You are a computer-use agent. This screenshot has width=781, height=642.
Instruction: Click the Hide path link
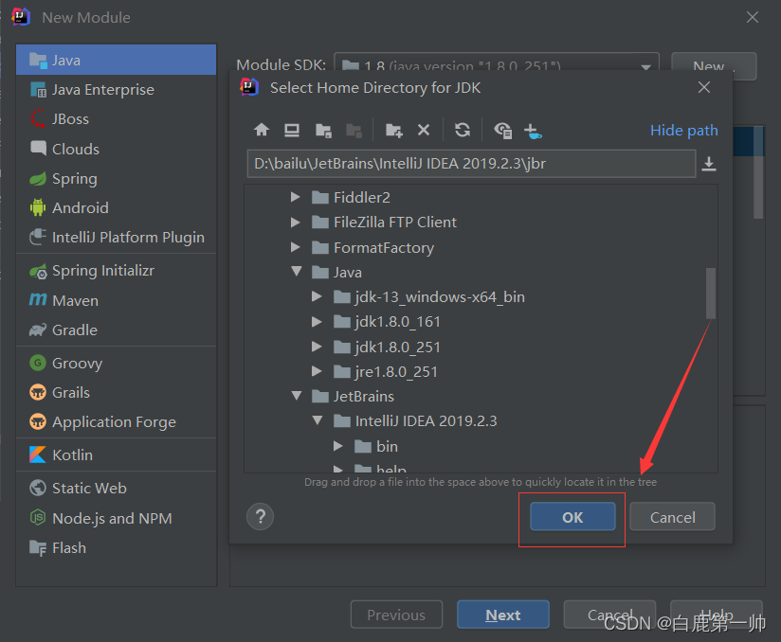coord(684,131)
